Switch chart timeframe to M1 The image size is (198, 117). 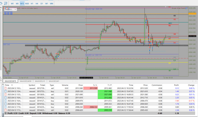[x=12, y=3]
